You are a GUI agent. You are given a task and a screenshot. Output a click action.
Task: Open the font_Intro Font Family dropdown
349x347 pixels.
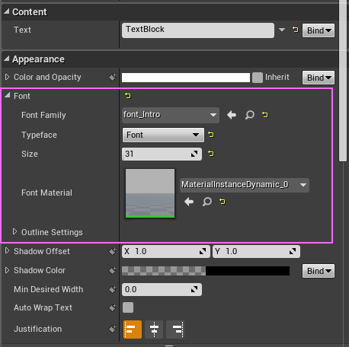pyautogui.click(x=171, y=115)
